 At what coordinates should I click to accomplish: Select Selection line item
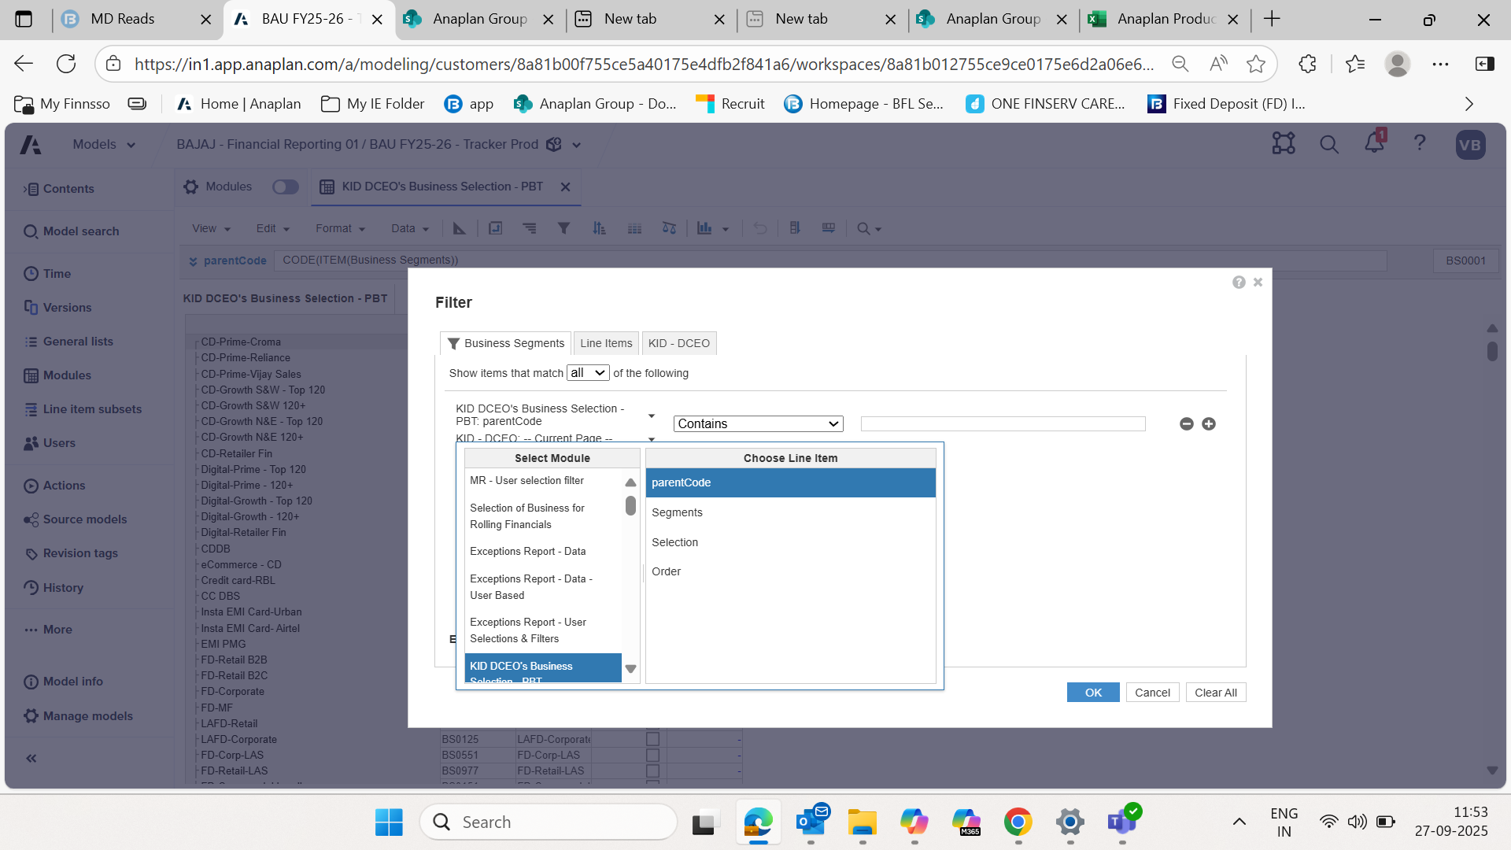tap(790, 542)
